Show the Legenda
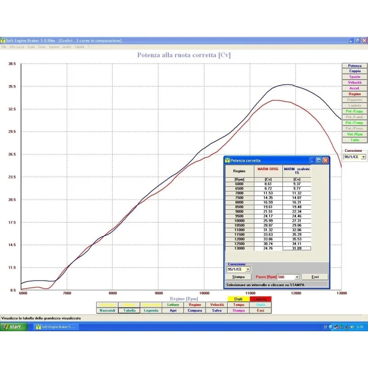The width and height of the screenshot is (368, 368). [151, 310]
